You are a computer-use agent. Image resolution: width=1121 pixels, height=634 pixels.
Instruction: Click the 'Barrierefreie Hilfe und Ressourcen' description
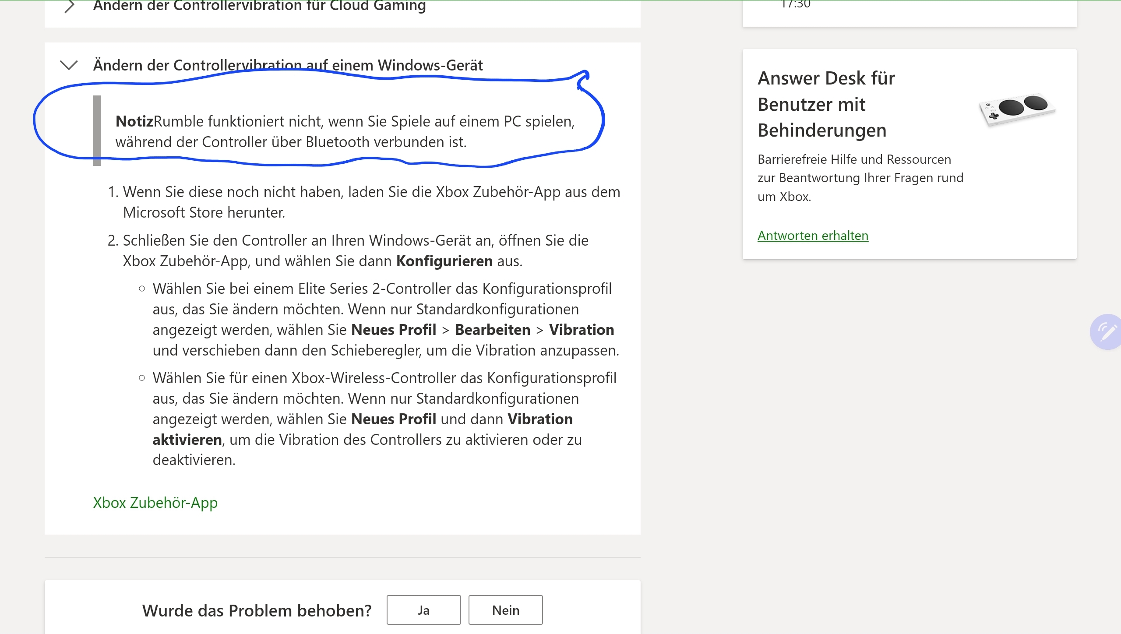coord(854,159)
